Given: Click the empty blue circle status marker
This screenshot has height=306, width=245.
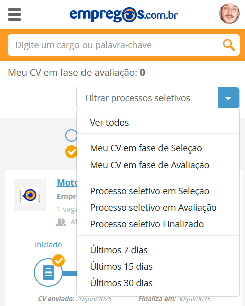Looking at the screenshot, I should coord(71,135).
